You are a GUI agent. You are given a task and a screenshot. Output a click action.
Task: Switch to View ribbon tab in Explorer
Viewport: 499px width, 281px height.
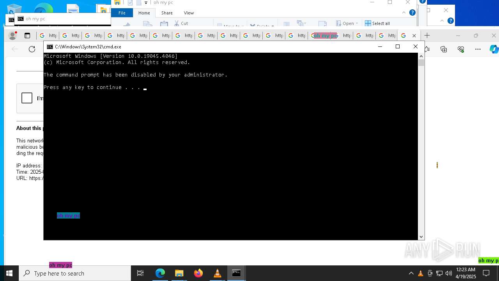(x=189, y=13)
